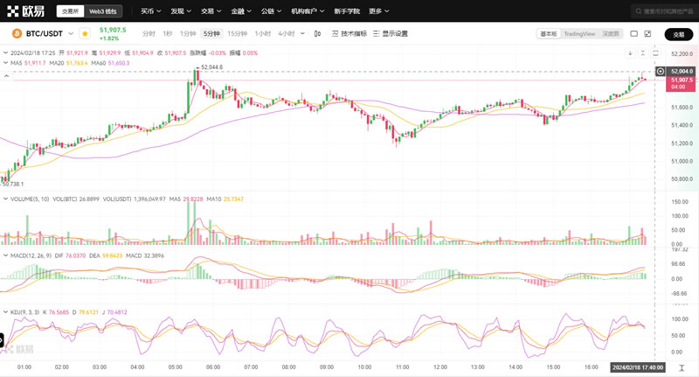Expand more timeframes dropdown arrow

[x=302, y=33]
